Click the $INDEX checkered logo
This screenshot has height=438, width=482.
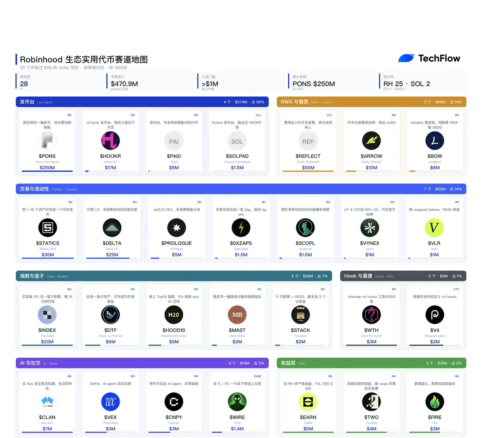(47, 315)
